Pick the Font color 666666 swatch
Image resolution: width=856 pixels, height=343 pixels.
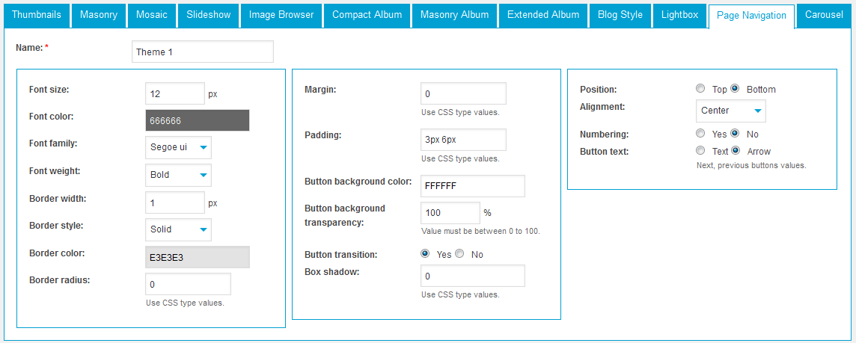click(197, 120)
